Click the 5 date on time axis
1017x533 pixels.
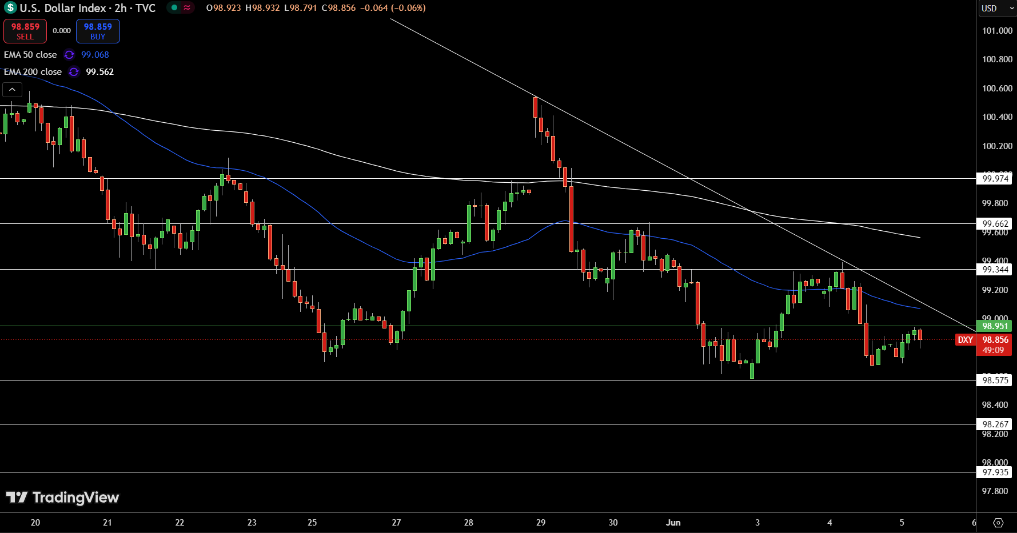tap(902, 523)
